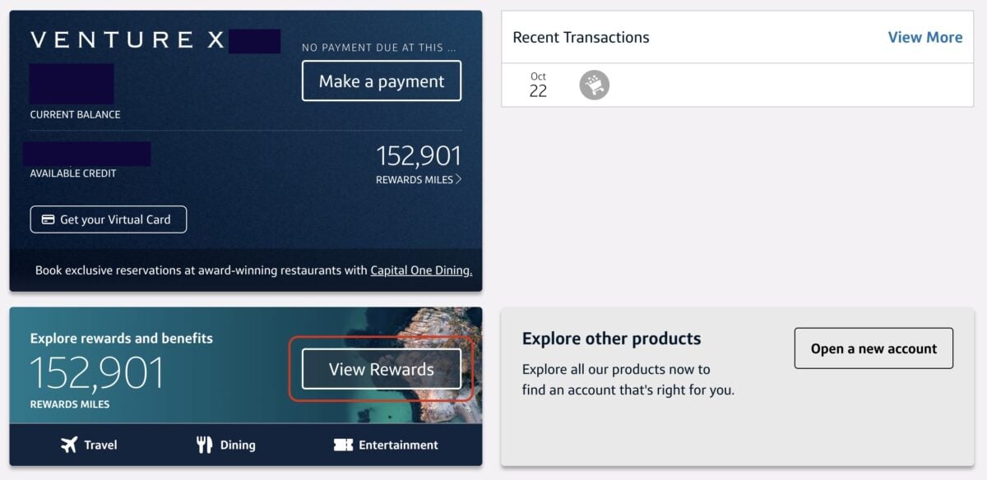This screenshot has height=480, width=987.
Task: Click the ticket icon next to Entertainment label
Action: click(x=345, y=444)
